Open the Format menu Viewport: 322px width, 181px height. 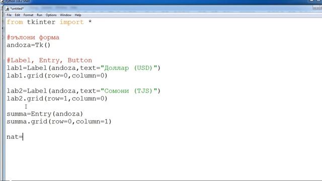tap(28, 15)
